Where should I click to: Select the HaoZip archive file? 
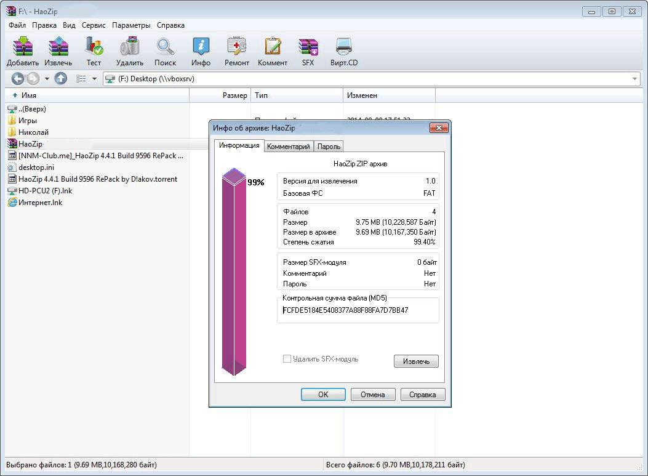click(x=25, y=144)
